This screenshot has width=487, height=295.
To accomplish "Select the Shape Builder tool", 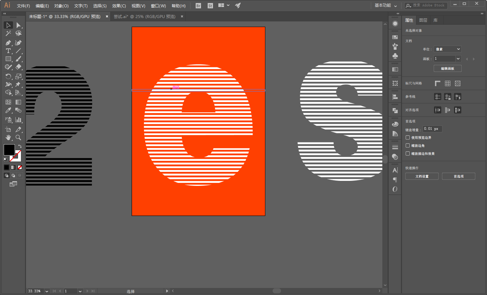I will 8,92.
